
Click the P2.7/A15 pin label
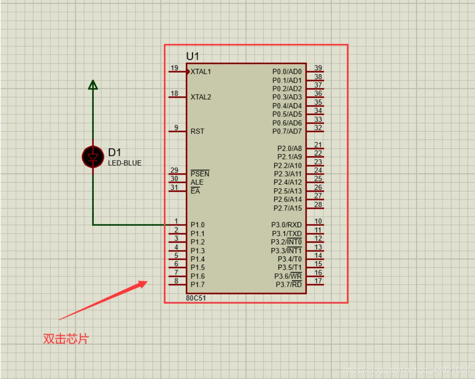(x=288, y=208)
